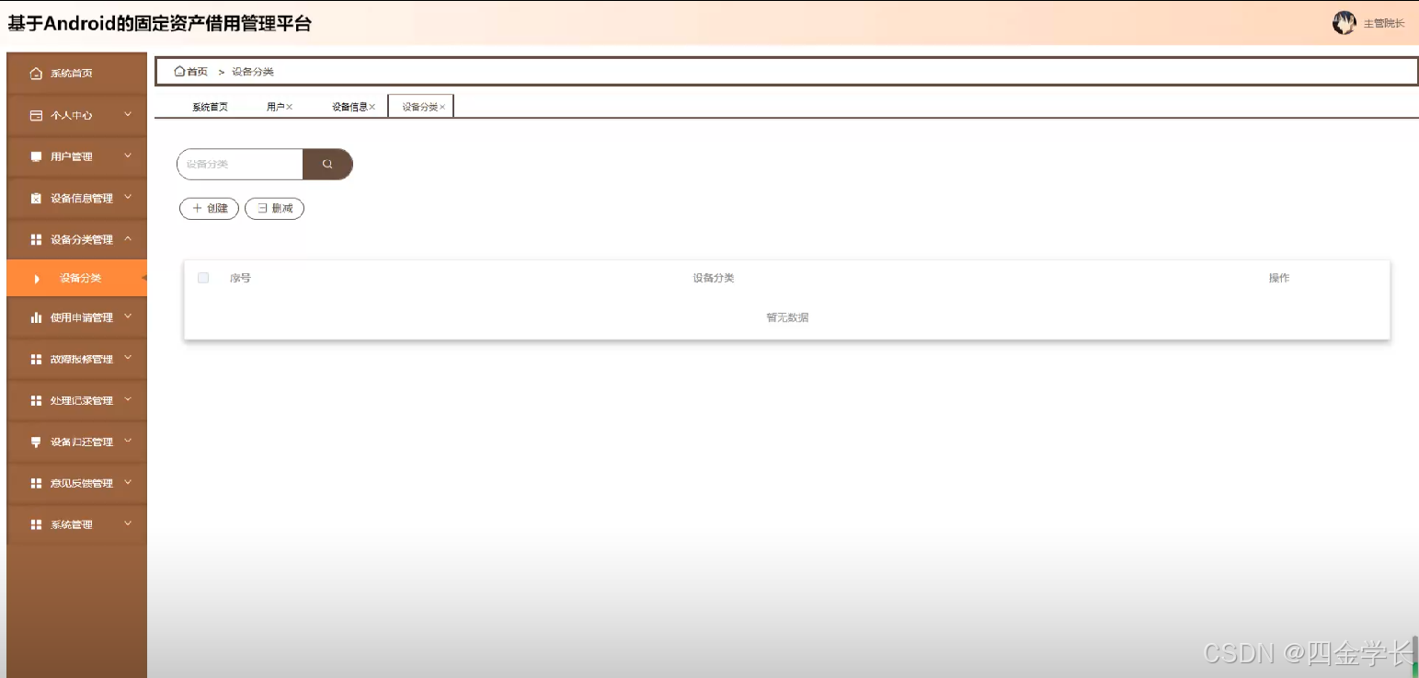Click the home icon beside 系统首页 in sidebar
Image resolution: width=1419 pixels, height=678 pixels.
click(x=37, y=74)
